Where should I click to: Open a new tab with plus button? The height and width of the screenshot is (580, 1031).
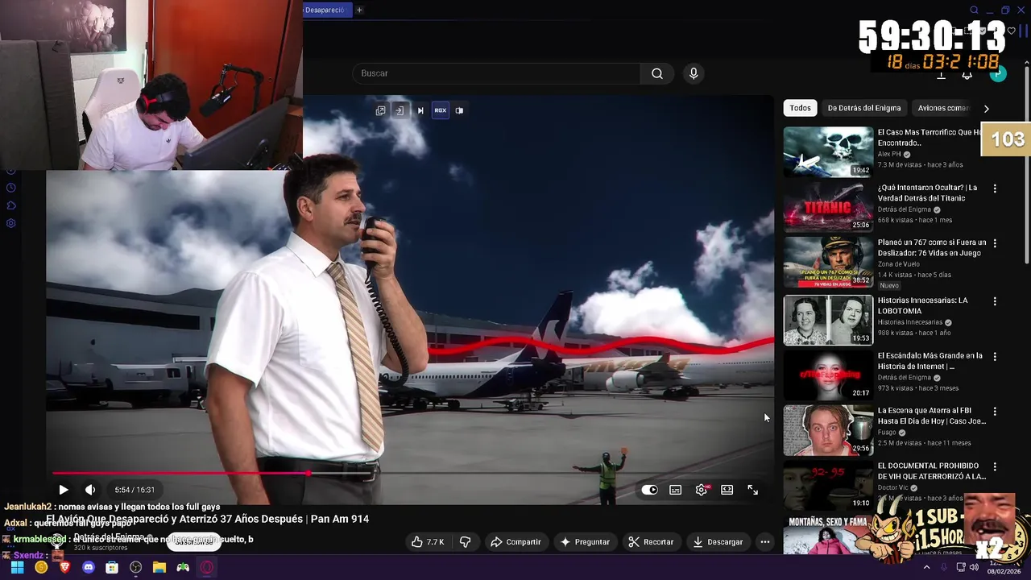point(359,10)
